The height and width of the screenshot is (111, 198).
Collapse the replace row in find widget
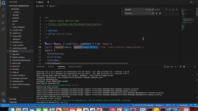coord(123,12)
